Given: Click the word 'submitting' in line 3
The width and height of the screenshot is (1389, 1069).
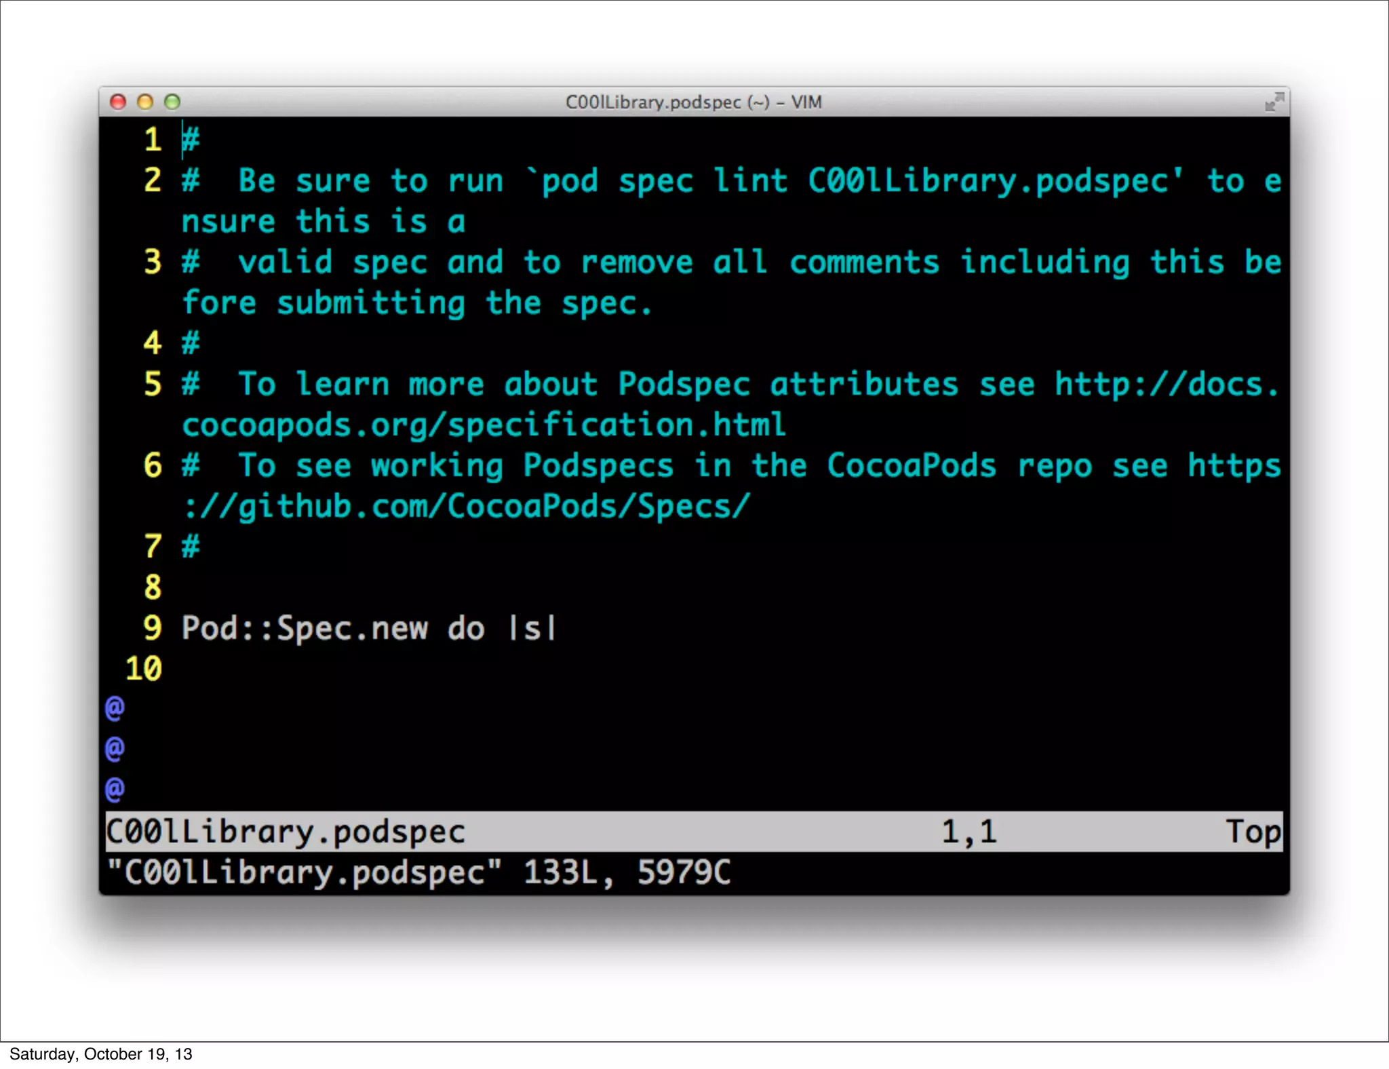Looking at the screenshot, I should coord(371,303).
